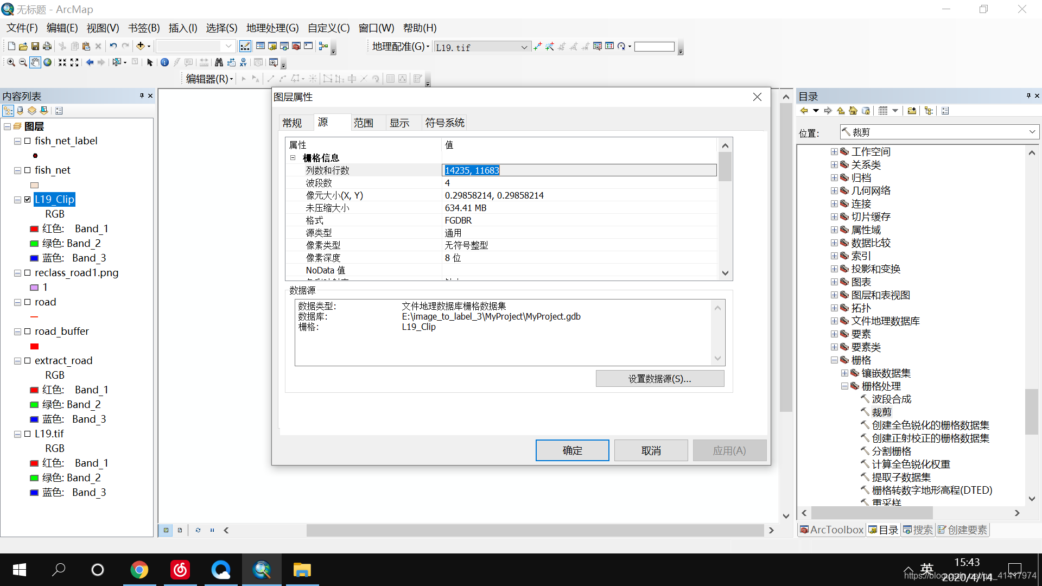Screen dimensions: 1042x586
Task: Collapse the 栅格信息 property group
Action: click(293, 158)
